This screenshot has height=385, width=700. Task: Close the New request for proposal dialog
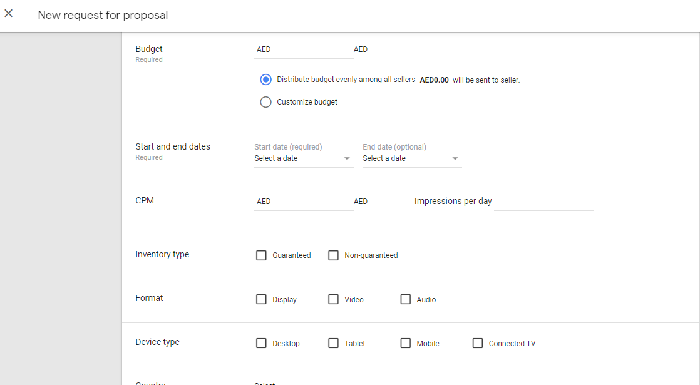tap(9, 14)
